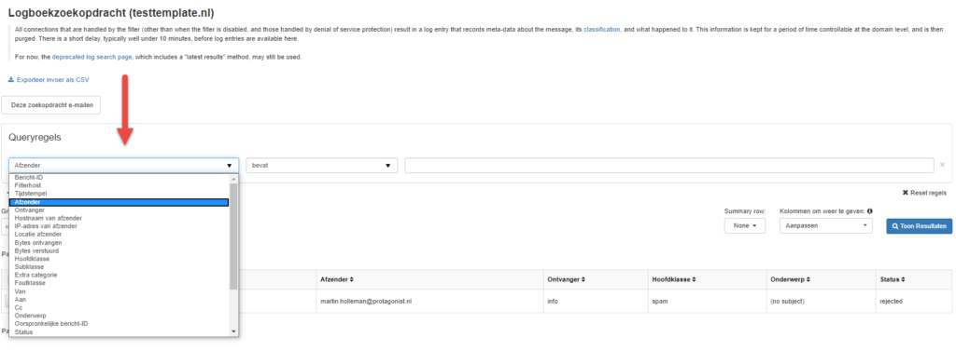Remove the query rule with the x icon

[x=942, y=165]
